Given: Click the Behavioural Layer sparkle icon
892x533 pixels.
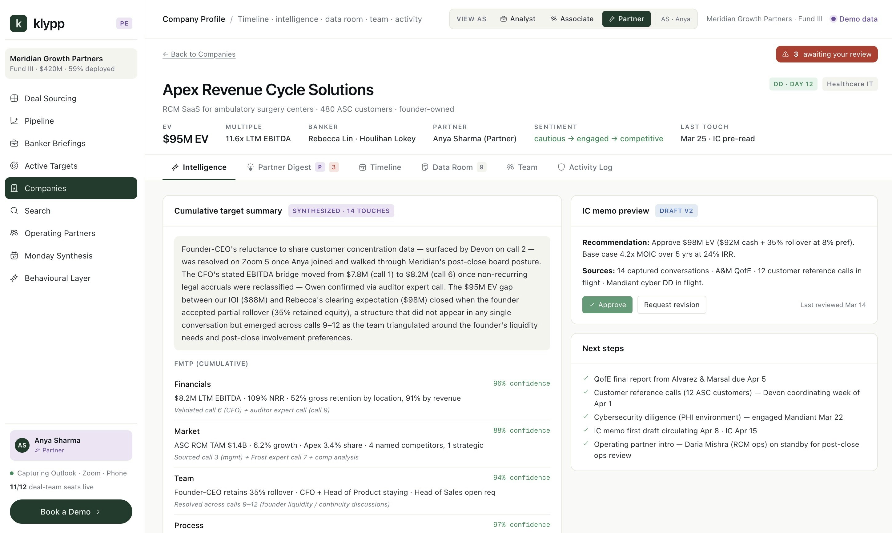Looking at the screenshot, I should coord(14,278).
